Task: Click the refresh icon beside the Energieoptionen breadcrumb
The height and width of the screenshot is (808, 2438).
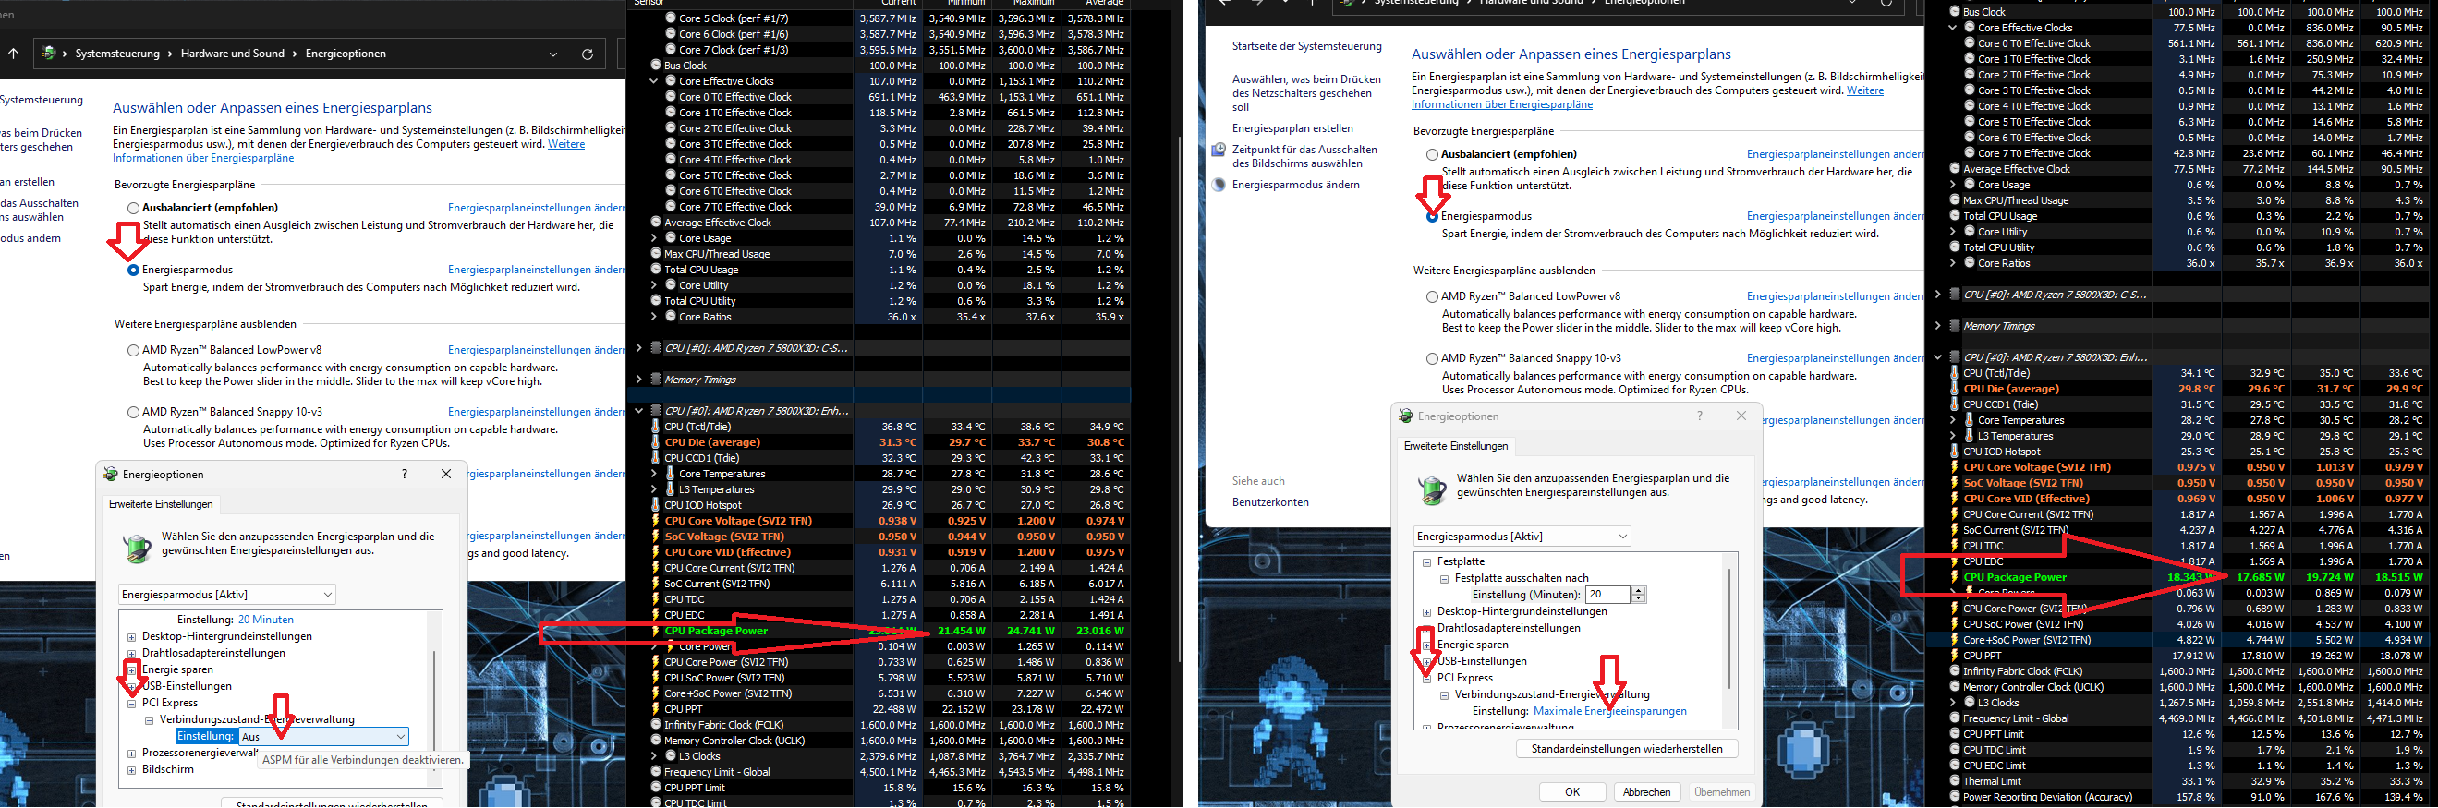Action: click(x=587, y=54)
